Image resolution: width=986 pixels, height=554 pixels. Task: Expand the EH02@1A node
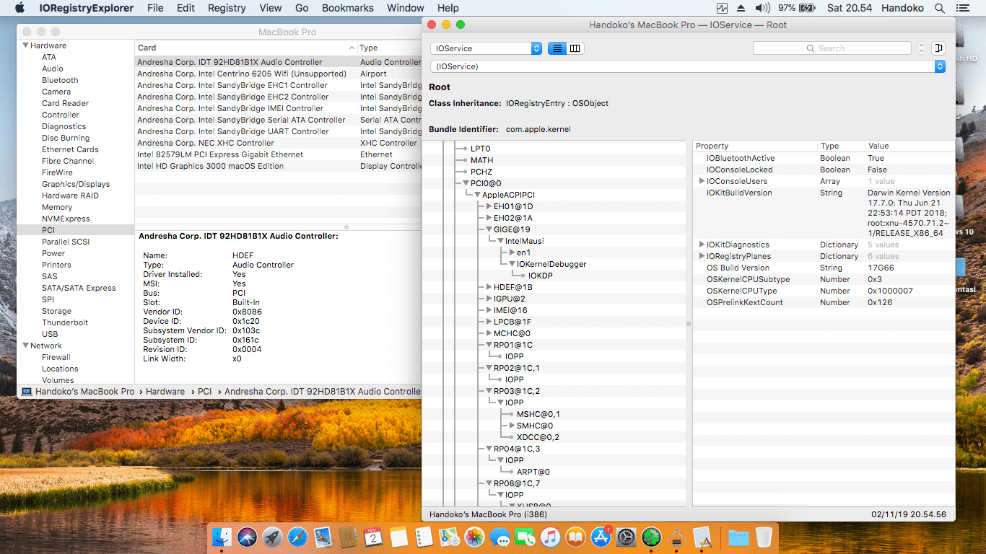tap(489, 218)
